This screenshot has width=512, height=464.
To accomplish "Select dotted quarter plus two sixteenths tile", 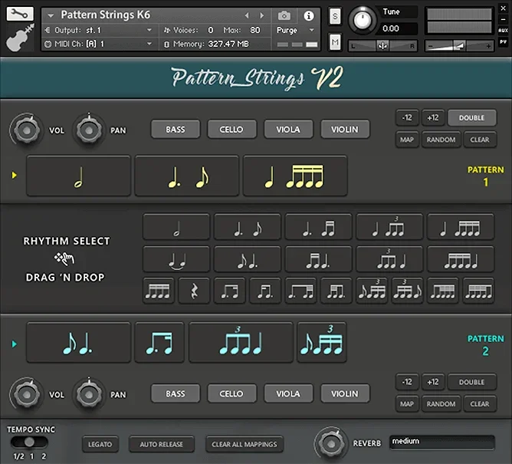I will [x=319, y=227].
